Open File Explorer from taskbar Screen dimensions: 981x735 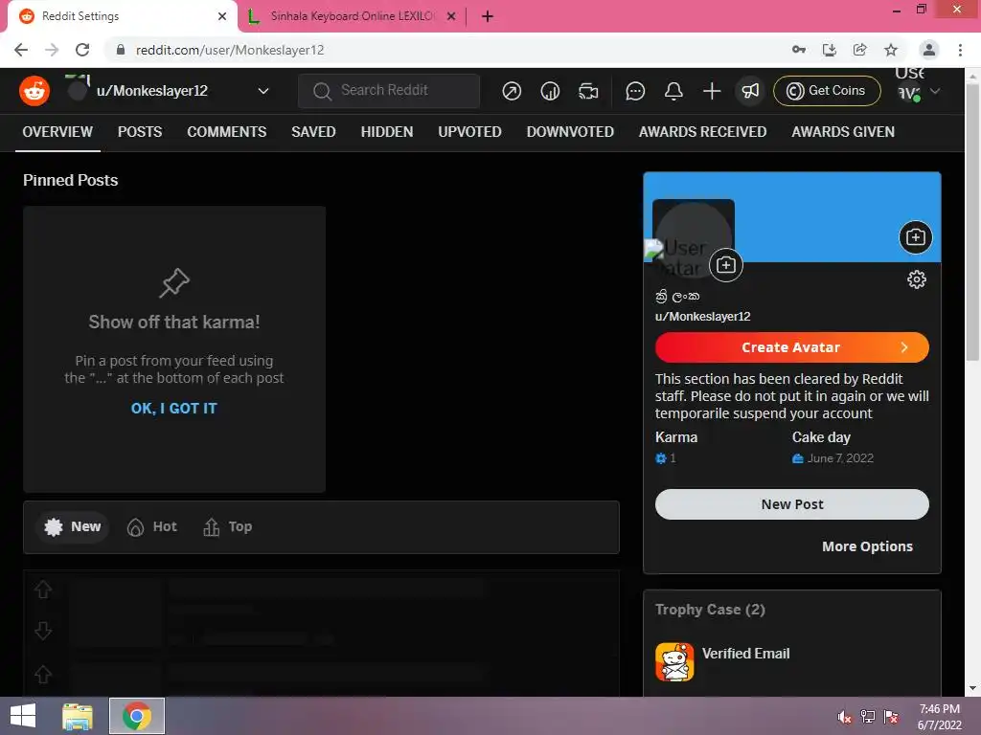tap(78, 716)
